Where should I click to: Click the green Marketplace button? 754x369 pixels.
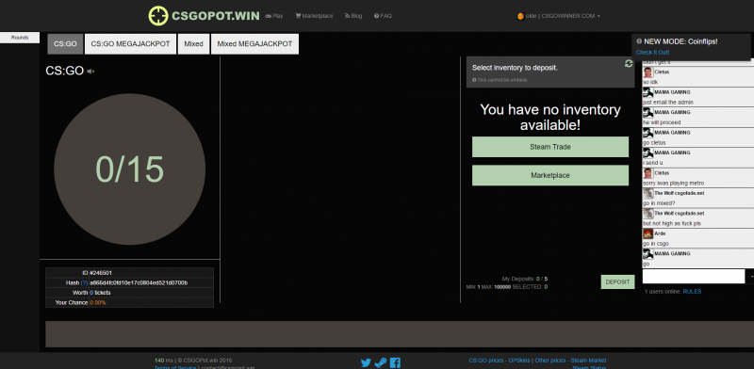(550, 175)
